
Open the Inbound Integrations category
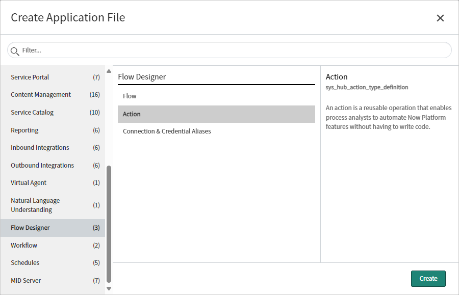53,148
